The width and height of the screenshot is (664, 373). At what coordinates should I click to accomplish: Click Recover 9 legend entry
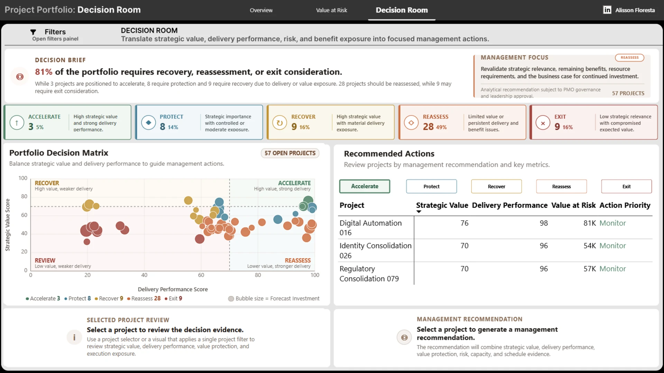point(109,298)
